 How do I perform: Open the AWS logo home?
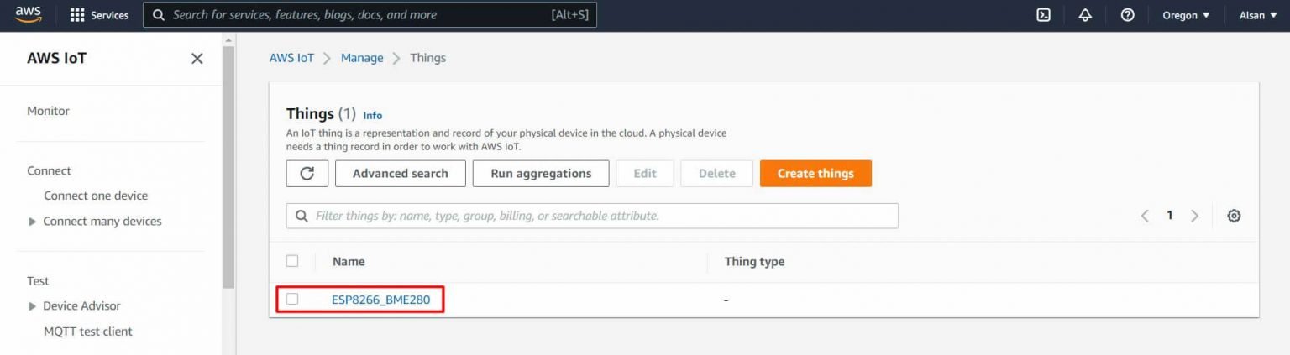[x=28, y=15]
